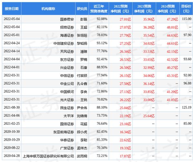Click the 85.00 target price
The image size is (193, 162).
pos(188,123)
